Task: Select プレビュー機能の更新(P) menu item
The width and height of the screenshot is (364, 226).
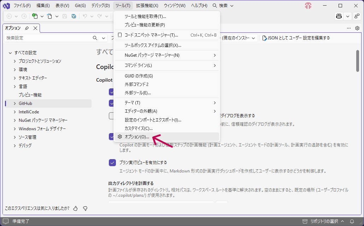Action: [x=167, y=25]
